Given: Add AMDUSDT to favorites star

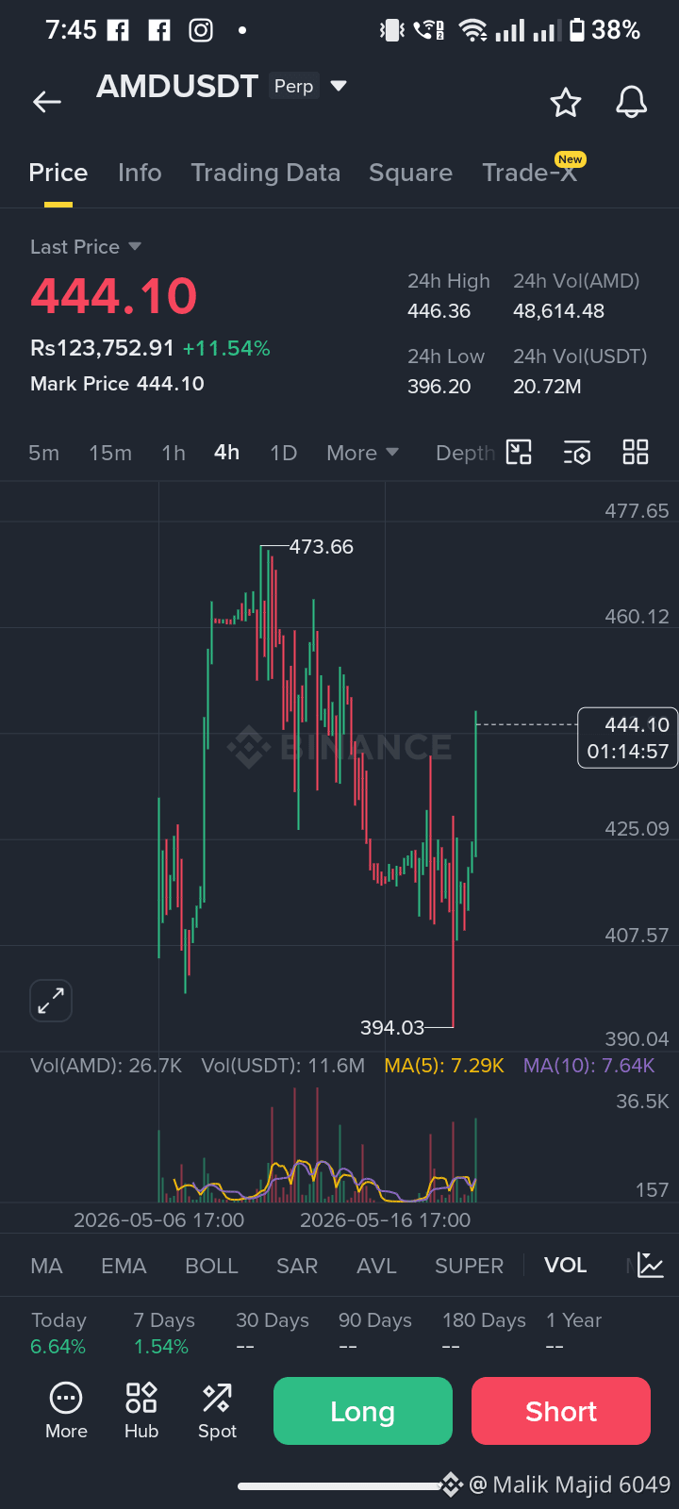Looking at the screenshot, I should (x=566, y=102).
